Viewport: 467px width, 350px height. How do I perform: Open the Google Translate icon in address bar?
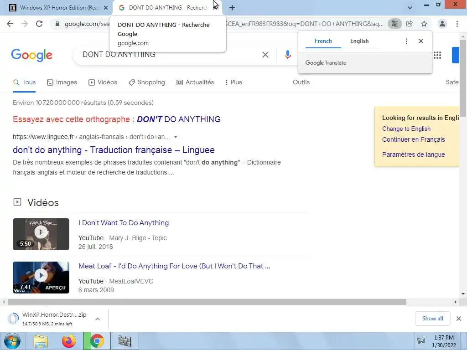tap(394, 24)
